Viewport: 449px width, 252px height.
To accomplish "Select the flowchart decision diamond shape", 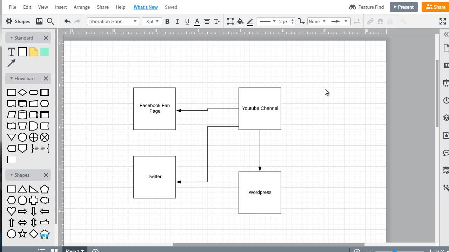I will (x=22, y=92).
